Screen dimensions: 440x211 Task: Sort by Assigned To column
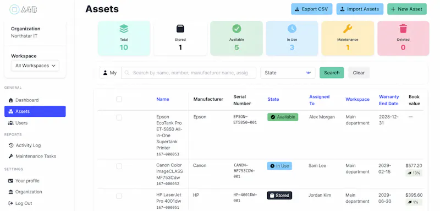click(320, 100)
